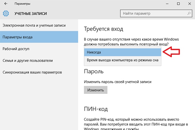Click the ПИН-код section heading
The height and width of the screenshot is (130, 195).
click(96, 109)
